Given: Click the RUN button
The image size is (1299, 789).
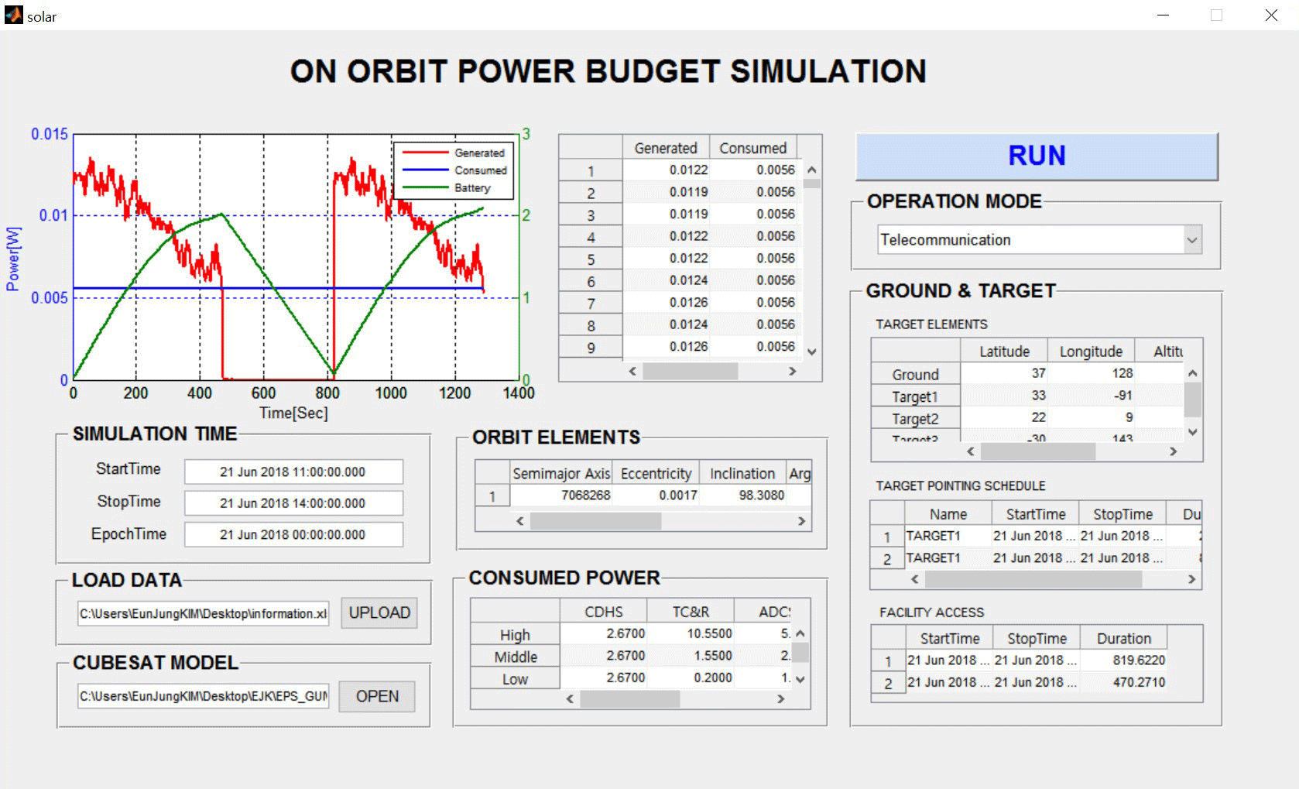Looking at the screenshot, I should [1037, 156].
